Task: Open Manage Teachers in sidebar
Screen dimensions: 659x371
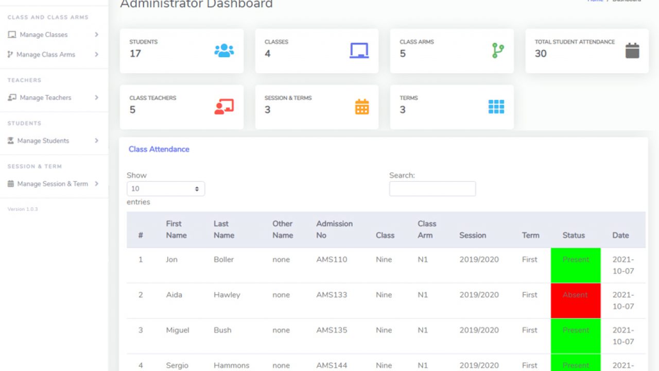Action: tap(45, 98)
